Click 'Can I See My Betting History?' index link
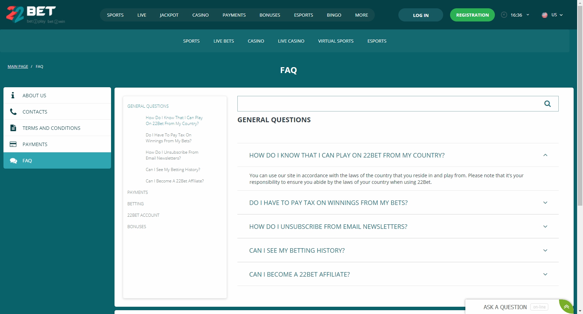The height and width of the screenshot is (314, 583). (x=173, y=170)
